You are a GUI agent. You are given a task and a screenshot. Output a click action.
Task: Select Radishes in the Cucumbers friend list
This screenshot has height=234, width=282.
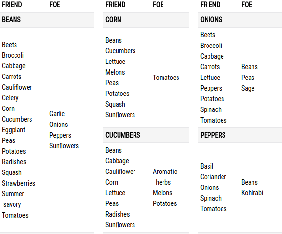pos(118,214)
